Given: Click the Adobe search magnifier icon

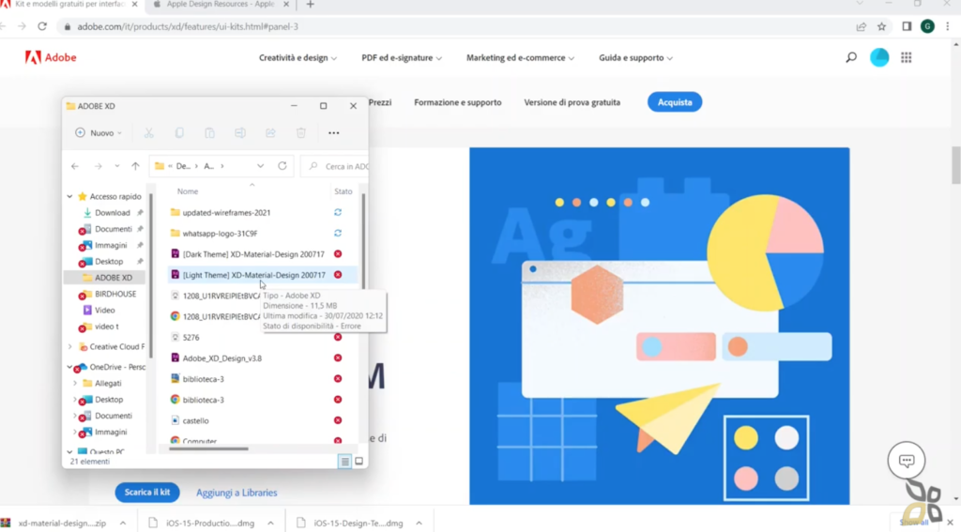Looking at the screenshot, I should coord(851,57).
